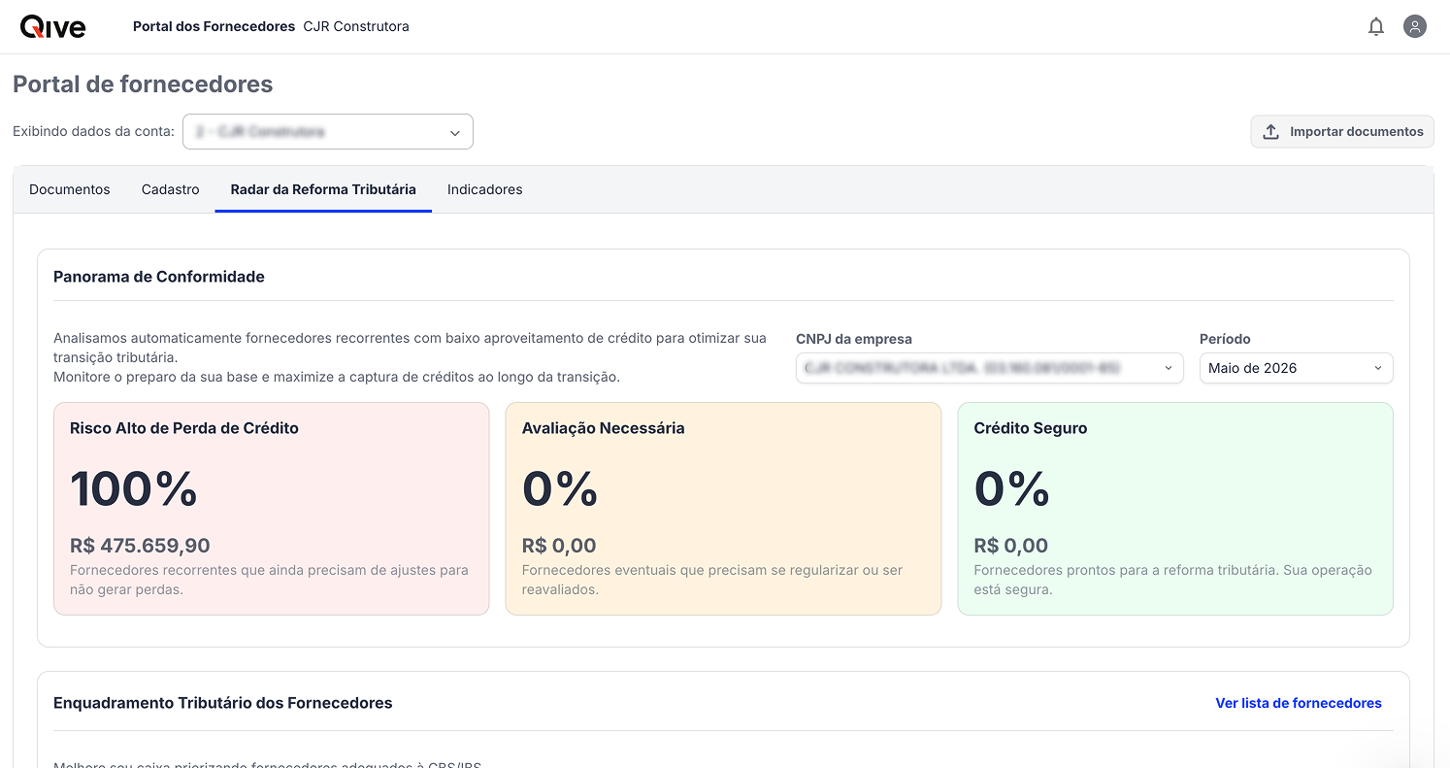Open the Período dropdown showing Maio de 2026
This screenshot has height=768, width=1450.
[x=1296, y=368]
